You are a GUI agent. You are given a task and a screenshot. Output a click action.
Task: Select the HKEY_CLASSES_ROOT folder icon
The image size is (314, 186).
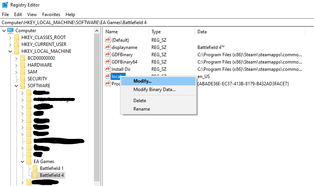coord(17,38)
